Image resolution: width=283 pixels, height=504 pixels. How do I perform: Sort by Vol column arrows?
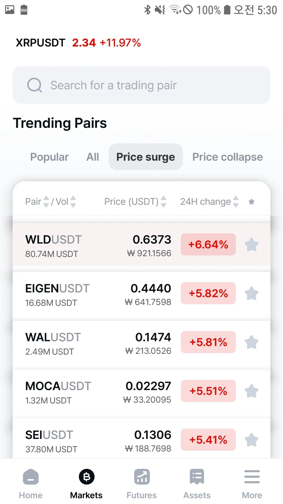73,202
